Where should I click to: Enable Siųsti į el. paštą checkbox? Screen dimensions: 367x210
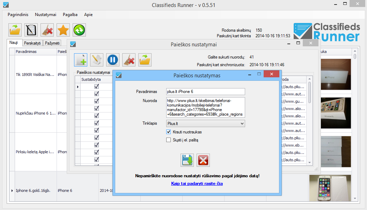(x=169, y=140)
